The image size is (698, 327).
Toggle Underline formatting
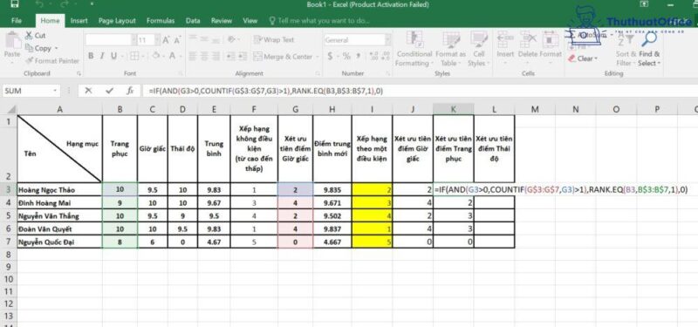point(113,56)
